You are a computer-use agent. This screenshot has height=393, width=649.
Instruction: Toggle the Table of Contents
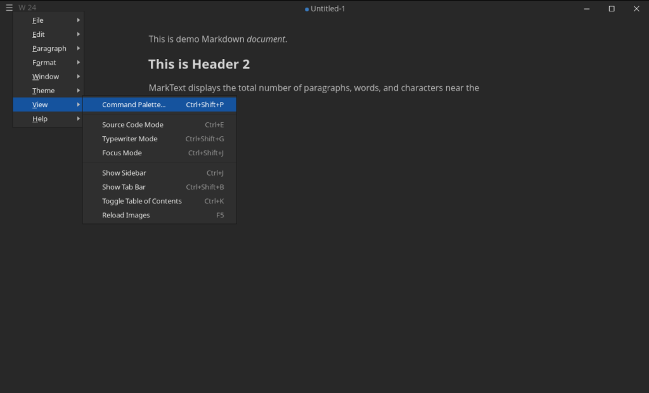coord(141,201)
